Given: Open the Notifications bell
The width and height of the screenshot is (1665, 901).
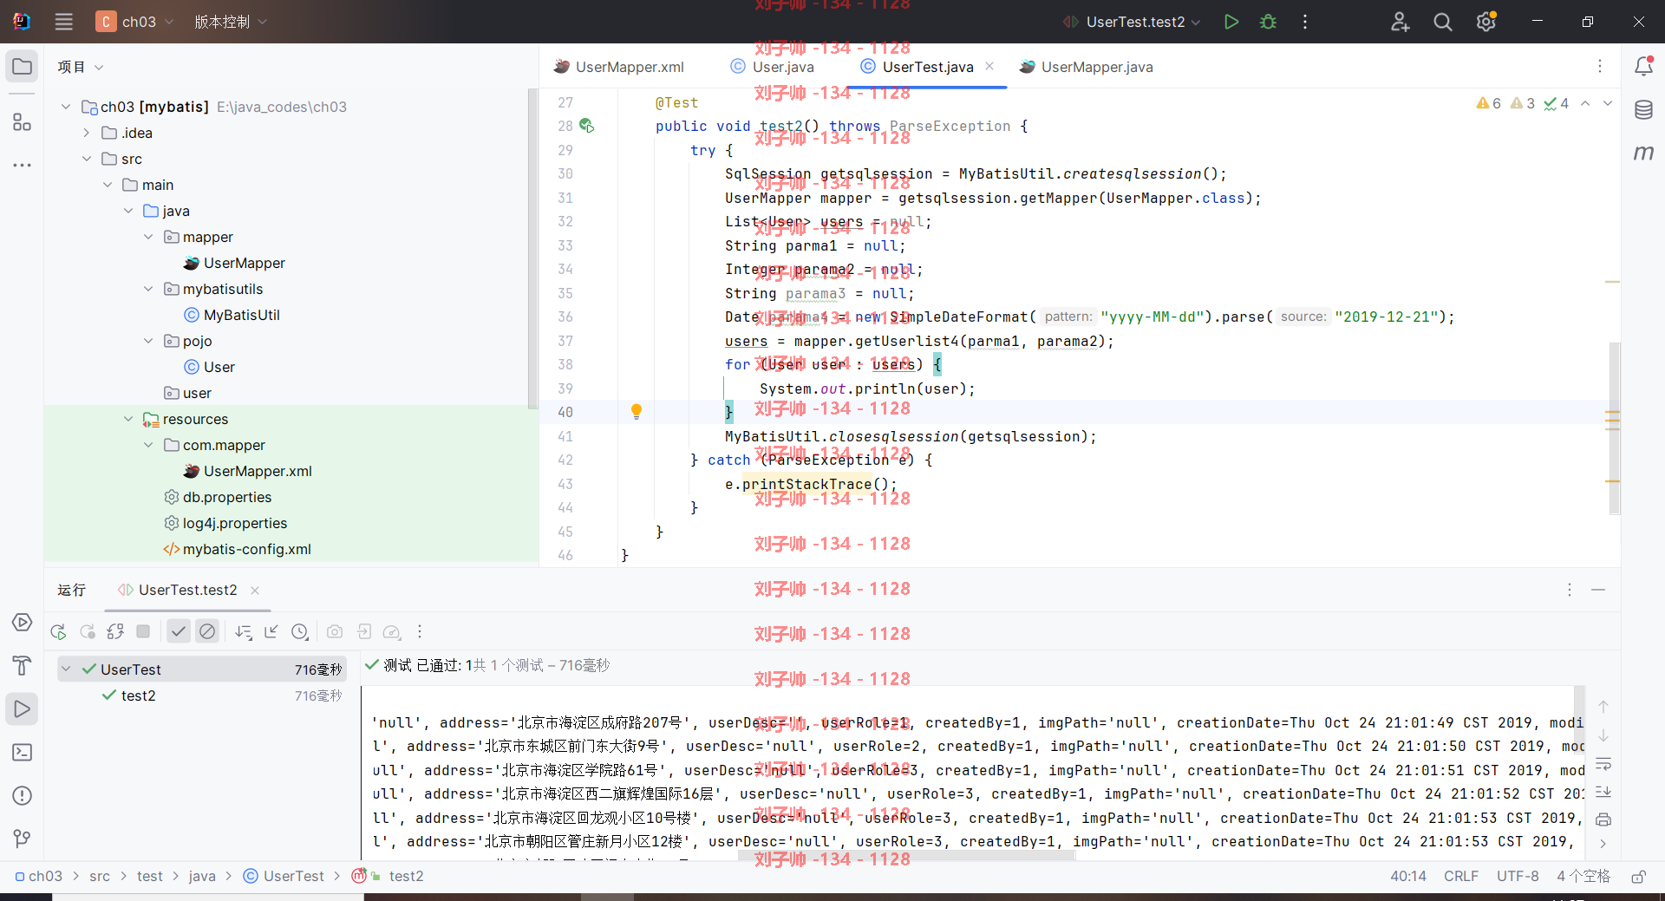Looking at the screenshot, I should pyautogui.click(x=1643, y=67).
